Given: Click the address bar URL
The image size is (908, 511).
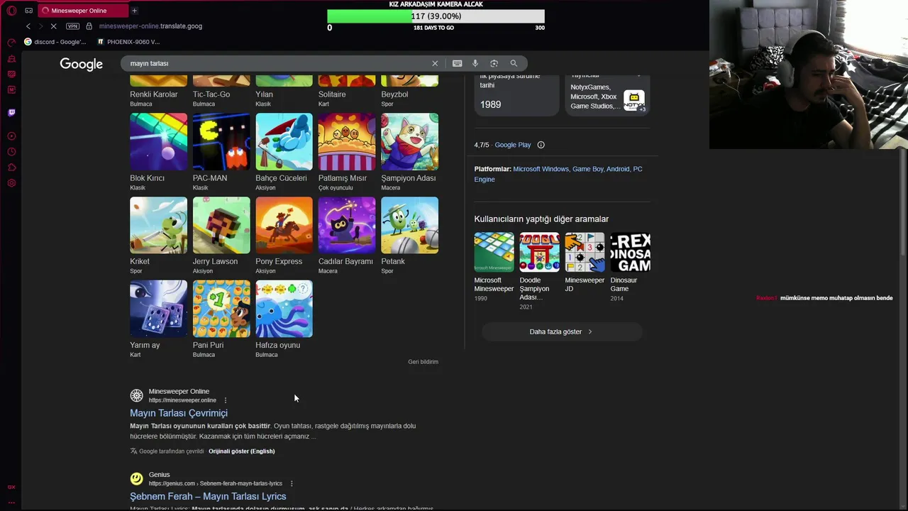Looking at the screenshot, I should pyautogui.click(x=150, y=26).
